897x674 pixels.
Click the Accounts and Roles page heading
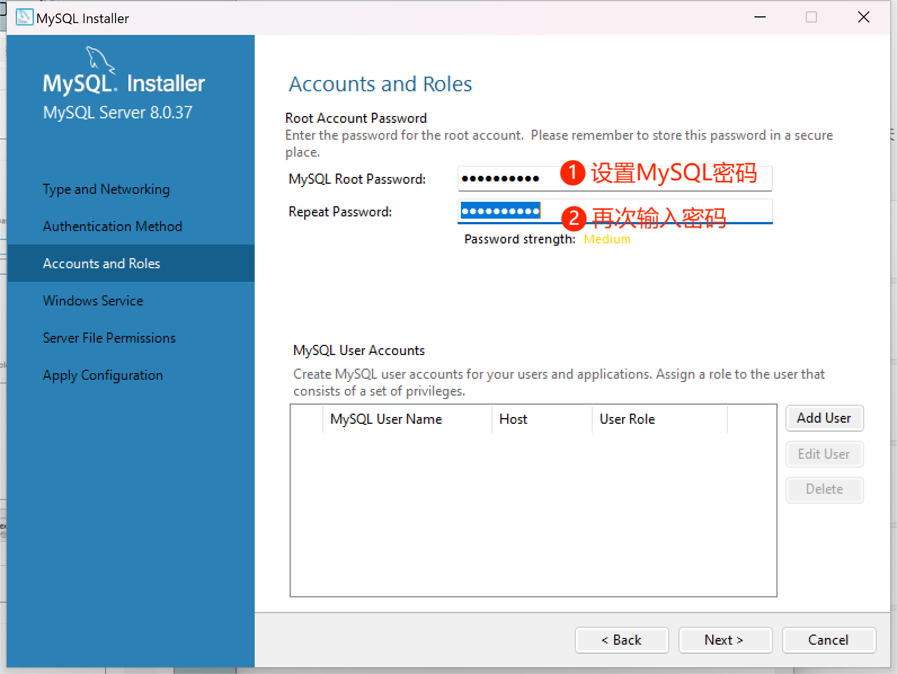point(380,84)
